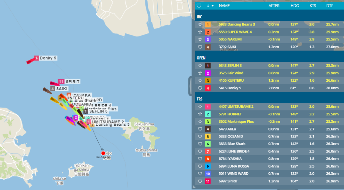The image size is (344, 190).
Task: Click rank 11 badge in SPIRIT table row
Action: point(208,181)
